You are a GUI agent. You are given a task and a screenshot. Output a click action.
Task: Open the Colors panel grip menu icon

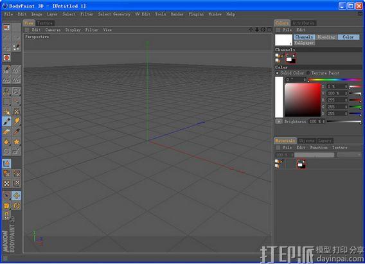coord(278,30)
